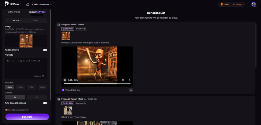Screen dimensions: 261x125
Task: Open the video player's three-dot options menu
Action: pos(130,80)
